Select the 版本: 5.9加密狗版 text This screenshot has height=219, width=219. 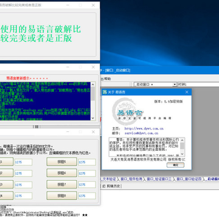pyautogui.click(x=169, y=102)
